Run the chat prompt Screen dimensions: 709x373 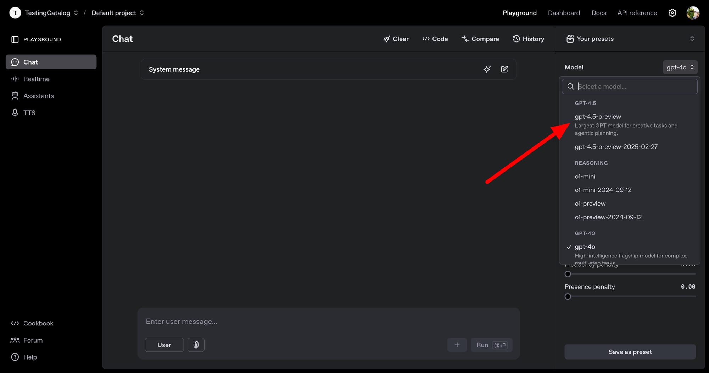click(x=492, y=345)
